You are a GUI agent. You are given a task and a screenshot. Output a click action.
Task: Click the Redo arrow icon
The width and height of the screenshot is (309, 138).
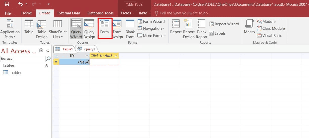coord(34,4)
